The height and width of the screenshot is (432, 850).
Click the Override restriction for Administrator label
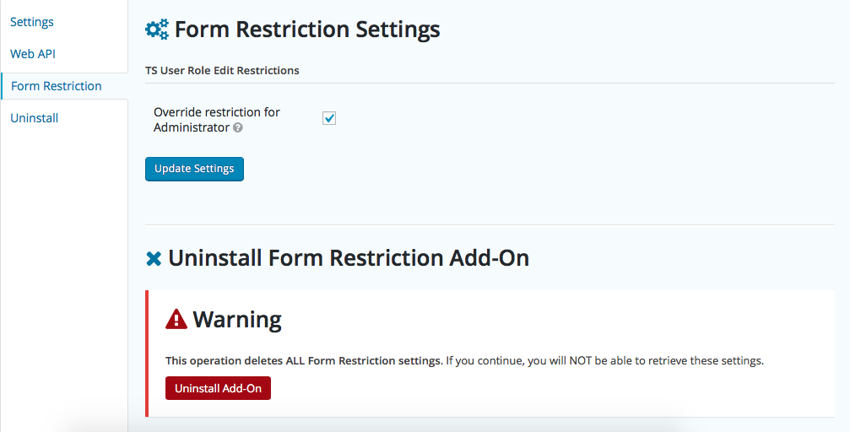pyautogui.click(x=217, y=120)
